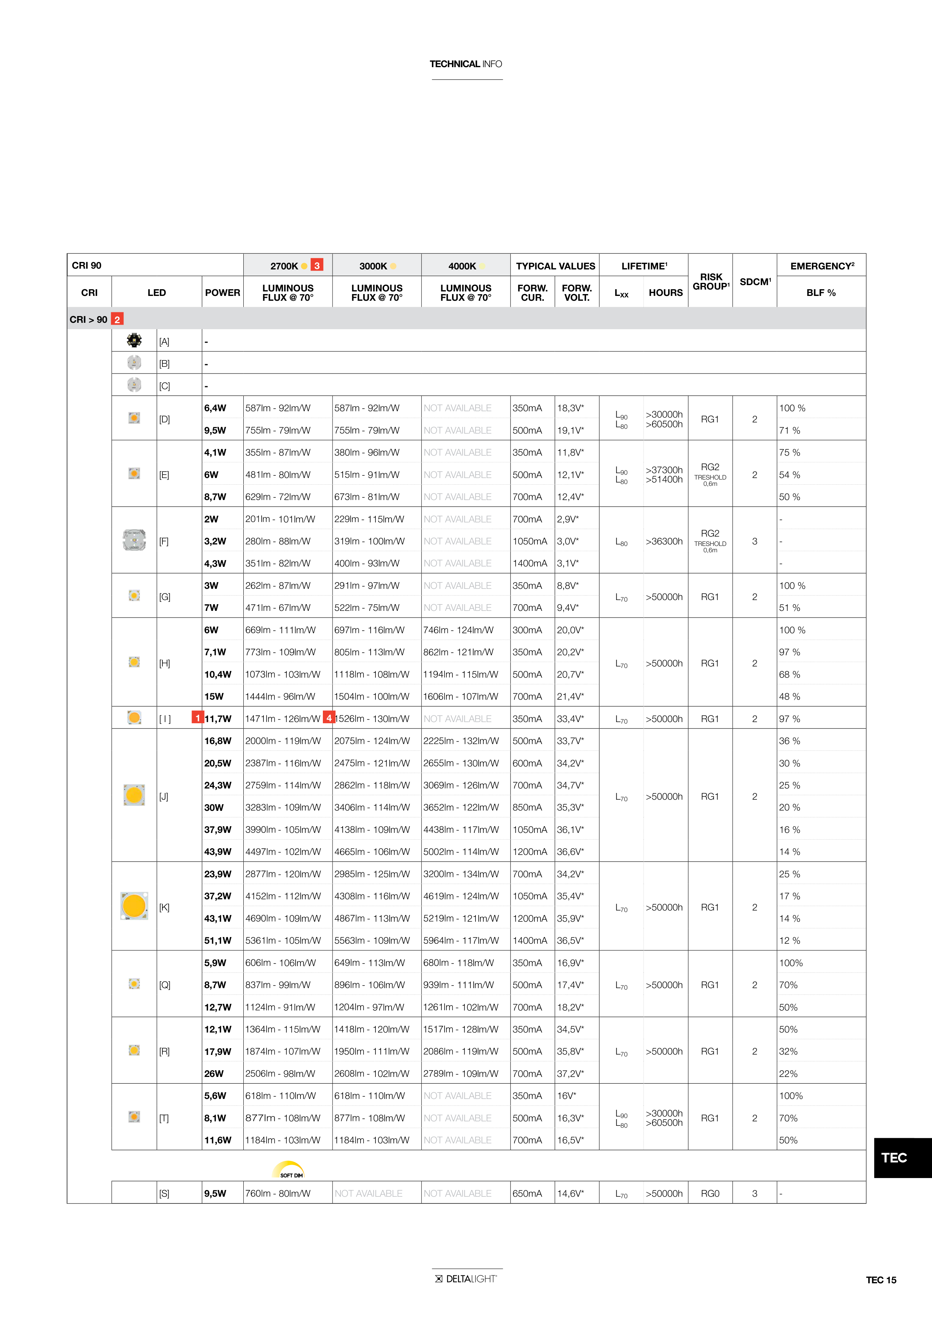The height and width of the screenshot is (1318, 932).
Task: Click the LED [J] COB chip image
Action: pyautogui.click(x=134, y=795)
